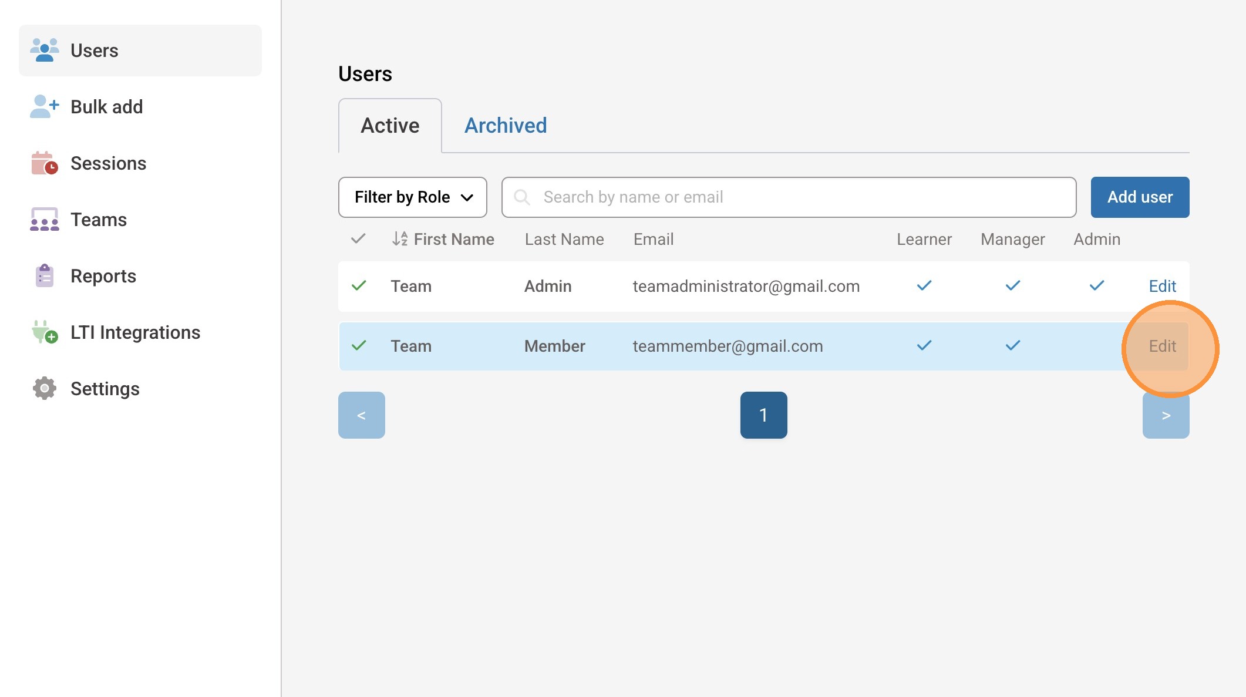Open Settings via the gear icon

click(45, 389)
